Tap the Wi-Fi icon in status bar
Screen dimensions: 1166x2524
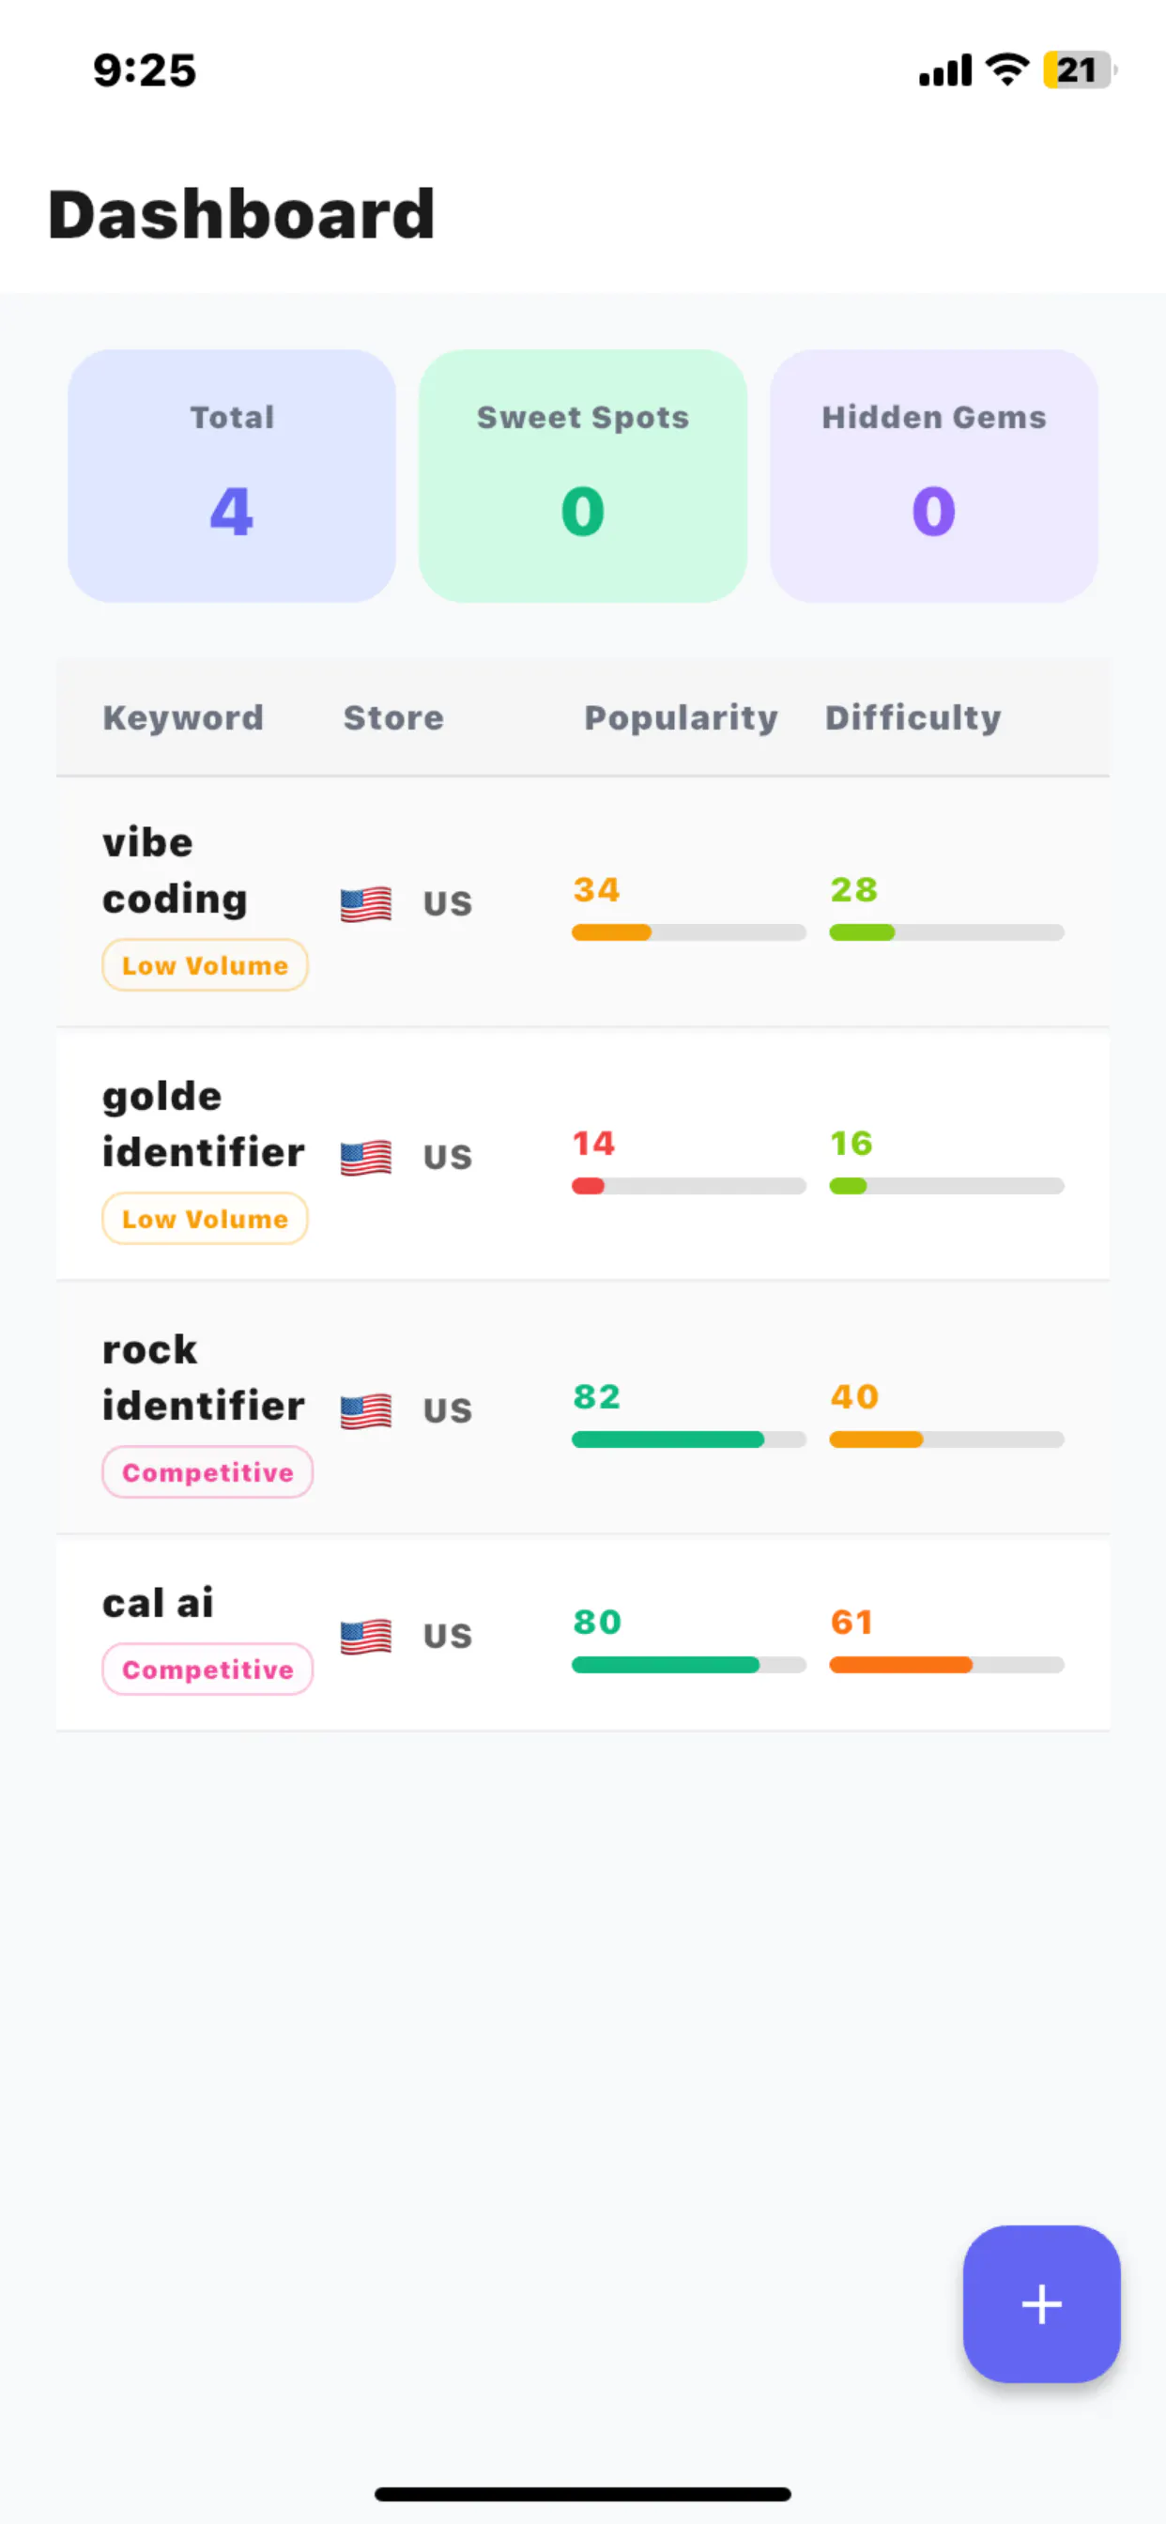pos(1007,69)
